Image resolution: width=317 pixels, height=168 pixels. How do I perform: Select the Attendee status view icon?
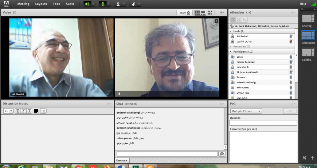244,20
